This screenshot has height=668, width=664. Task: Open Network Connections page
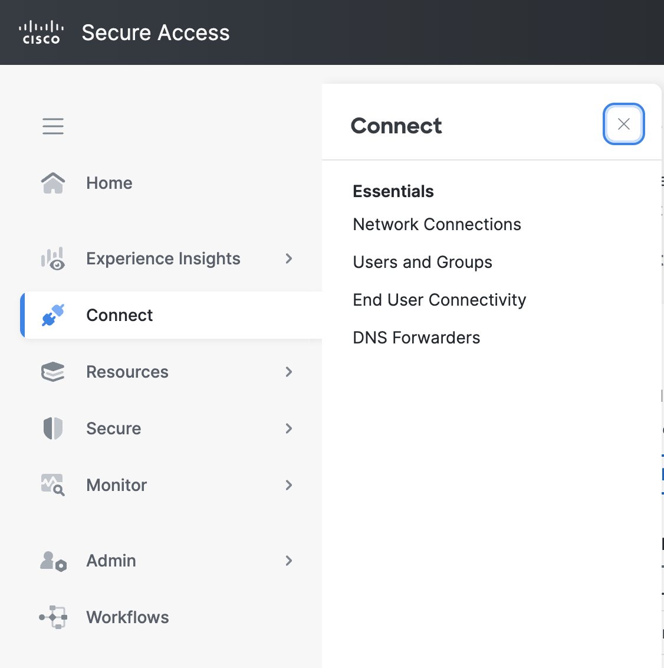[x=437, y=224]
